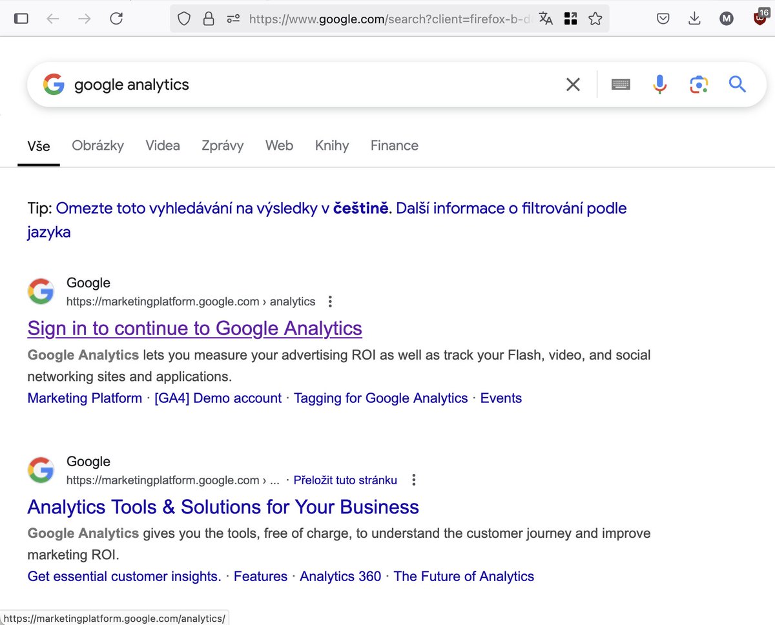Open Sign in to continue to Google Analytics
Image resolution: width=775 pixels, height=625 pixels.
pos(194,329)
